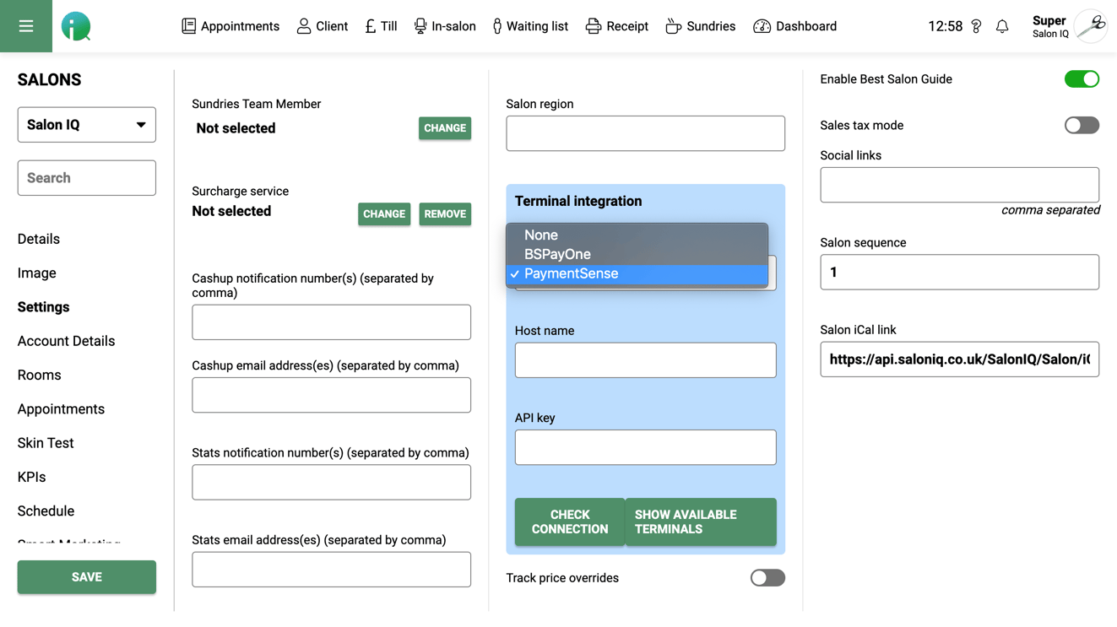The image size is (1117, 627).
Task: Choose BSPayOne as terminal integration
Action: tap(556, 253)
